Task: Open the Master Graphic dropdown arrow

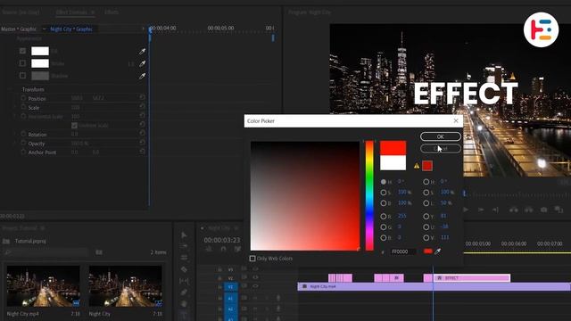Action: [x=44, y=29]
